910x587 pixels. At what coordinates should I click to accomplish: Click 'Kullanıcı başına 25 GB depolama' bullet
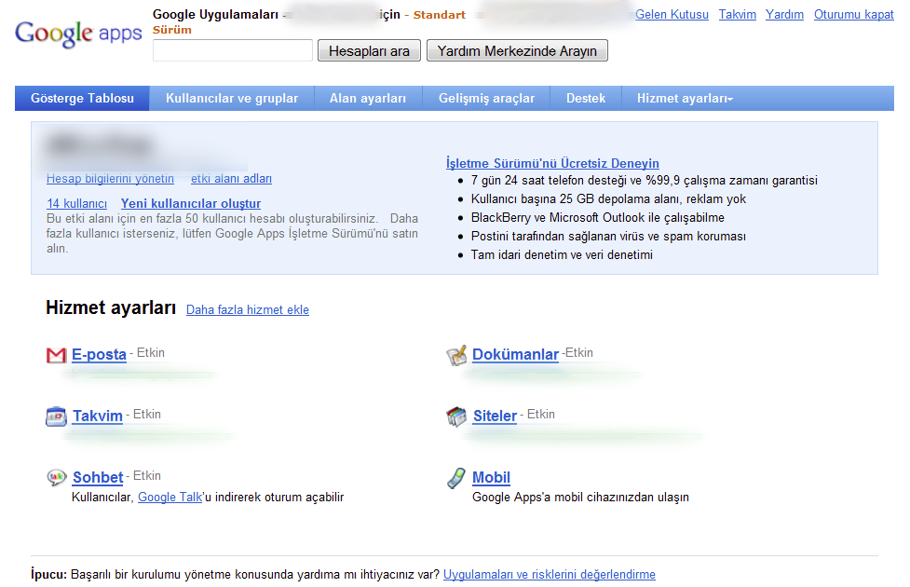click(x=609, y=199)
